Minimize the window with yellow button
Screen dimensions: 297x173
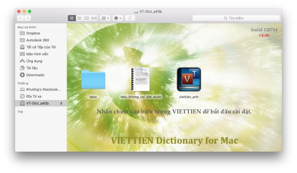(24, 11)
